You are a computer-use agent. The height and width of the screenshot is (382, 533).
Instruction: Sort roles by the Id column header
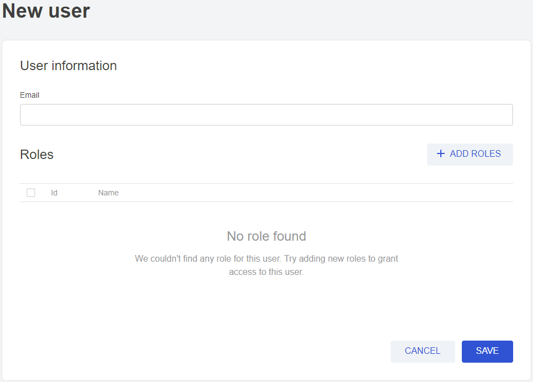(x=54, y=193)
